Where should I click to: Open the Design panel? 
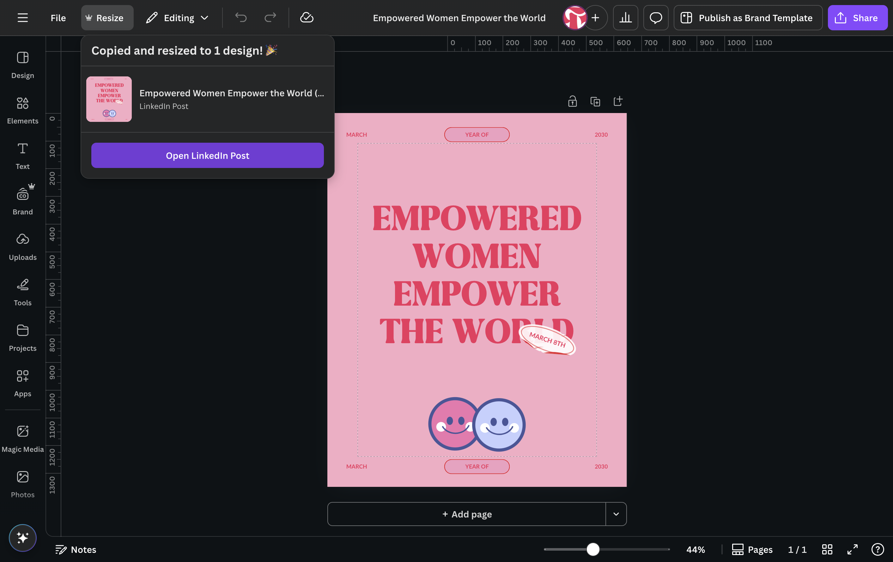coord(23,65)
